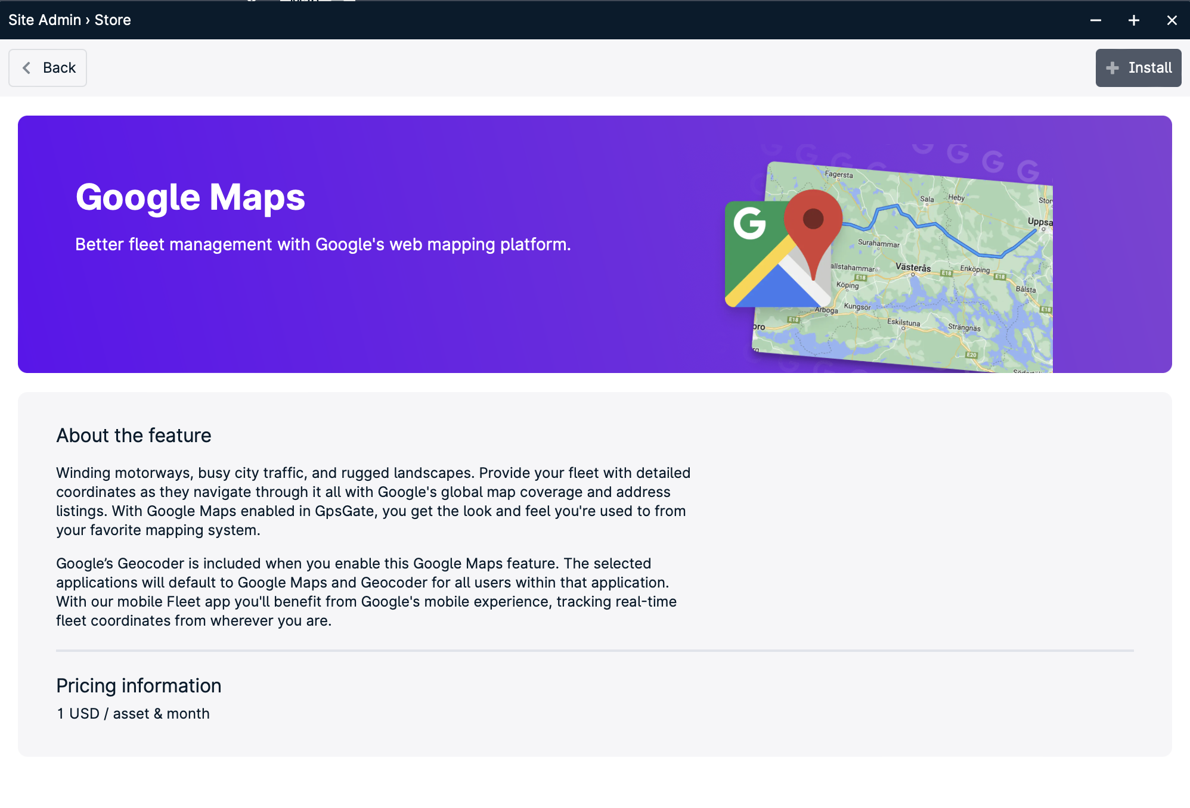This screenshot has width=1190, height=808.
Task: Click the Install button
Action: pyautogui.click(x=1138, y=68)
